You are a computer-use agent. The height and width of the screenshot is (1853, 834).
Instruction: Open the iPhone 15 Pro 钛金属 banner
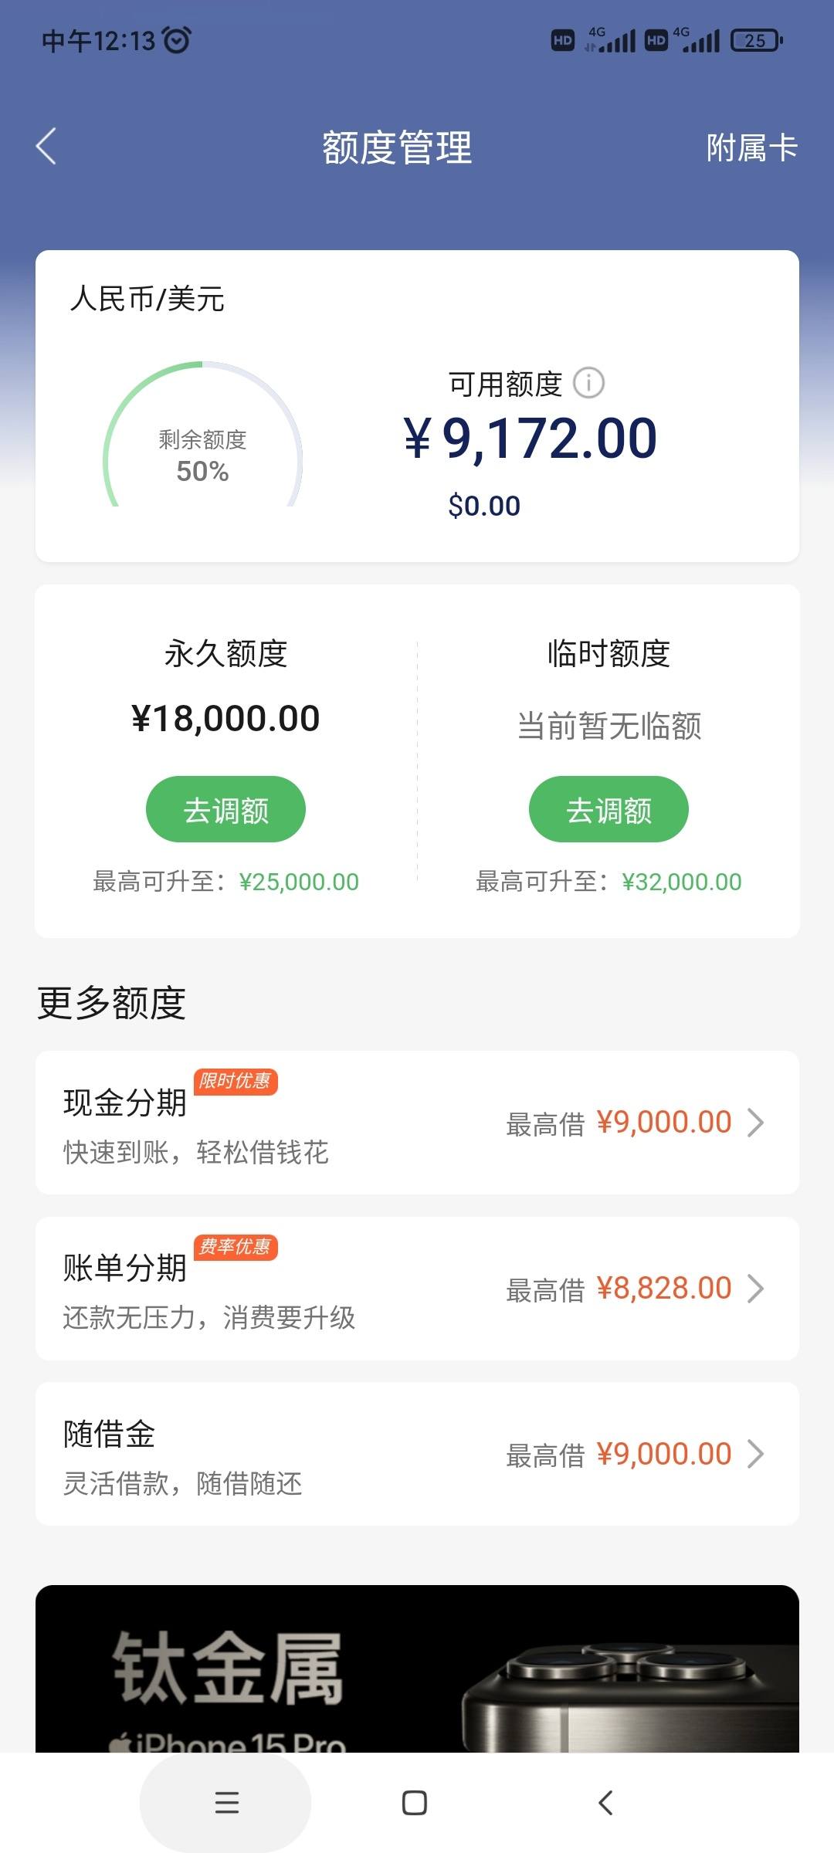click(417, 1668)
